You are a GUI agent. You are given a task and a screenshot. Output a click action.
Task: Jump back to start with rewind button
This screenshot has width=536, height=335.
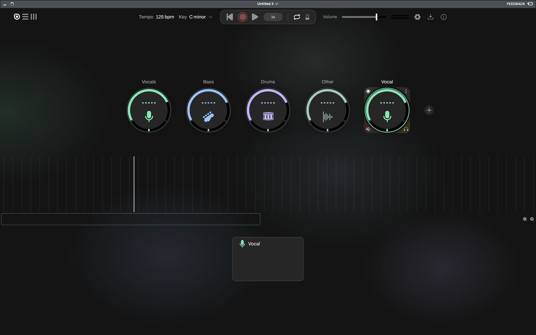(230, 17)
